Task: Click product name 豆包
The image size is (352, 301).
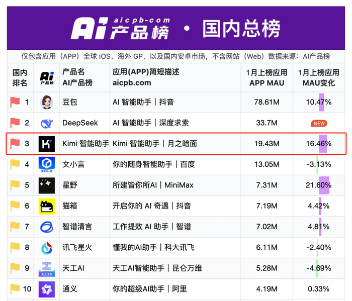Action: point(70,102)
